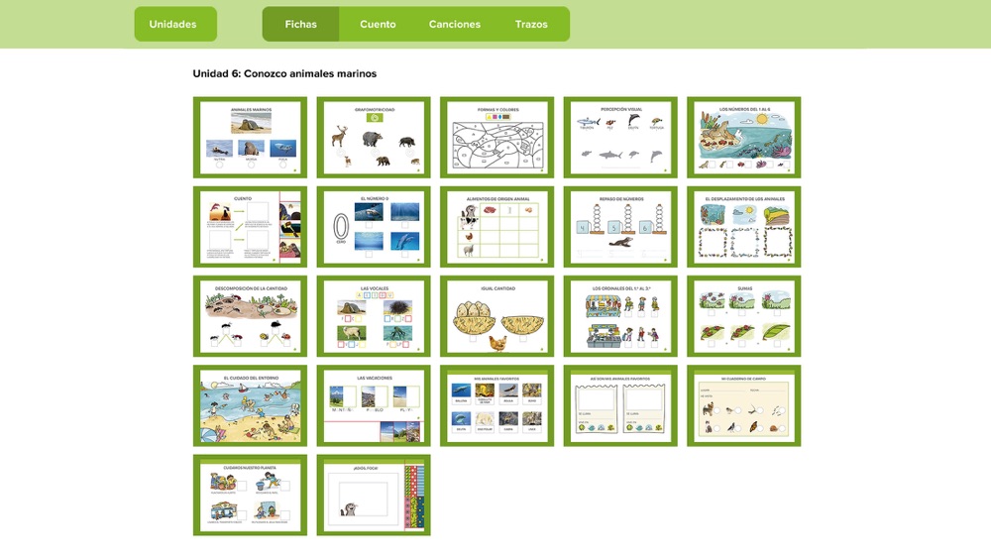This screenshot has height=558, width=991.
Task: Open Alimentos de Origen Animal worksheet
Action: click(x=496, y=227)
